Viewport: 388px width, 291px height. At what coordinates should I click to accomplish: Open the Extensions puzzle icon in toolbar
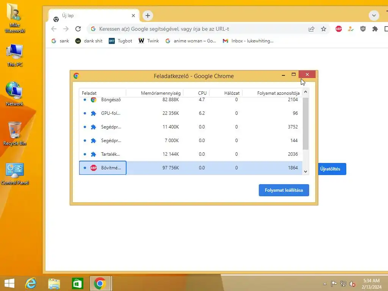pos(375,29)
